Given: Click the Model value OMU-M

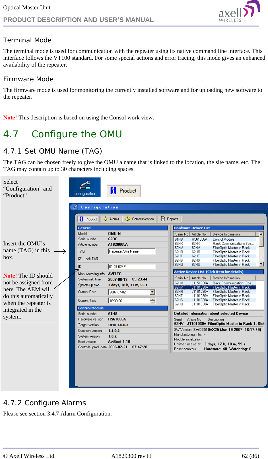Looking at the screenshot, I should pos(114,234).
